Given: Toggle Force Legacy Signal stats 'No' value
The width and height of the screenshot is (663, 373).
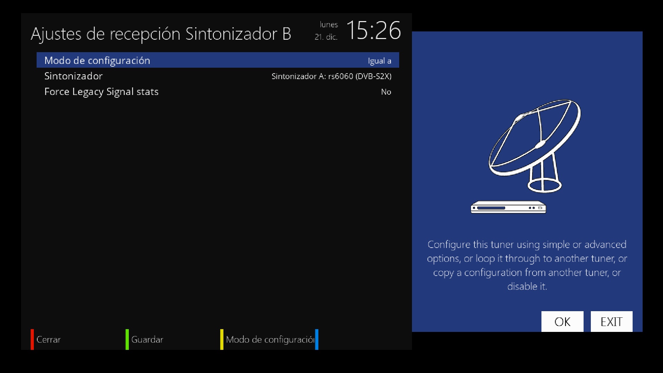Looking at the screenshot, I should tap(386, 92).
